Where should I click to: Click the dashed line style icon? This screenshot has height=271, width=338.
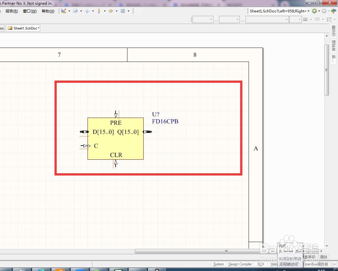coord(317,19)
